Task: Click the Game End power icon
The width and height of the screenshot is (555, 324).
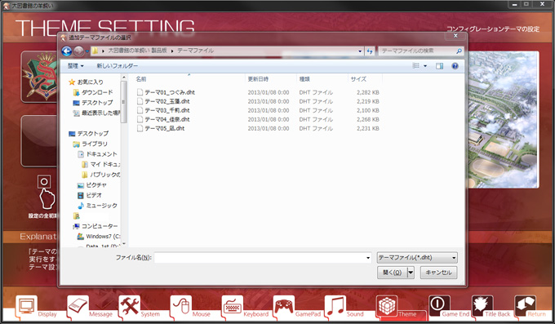Action: [x=439, y=305]
